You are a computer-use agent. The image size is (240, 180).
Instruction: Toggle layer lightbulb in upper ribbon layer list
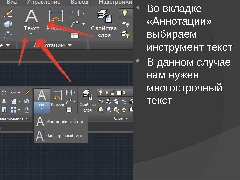point(125,13)
